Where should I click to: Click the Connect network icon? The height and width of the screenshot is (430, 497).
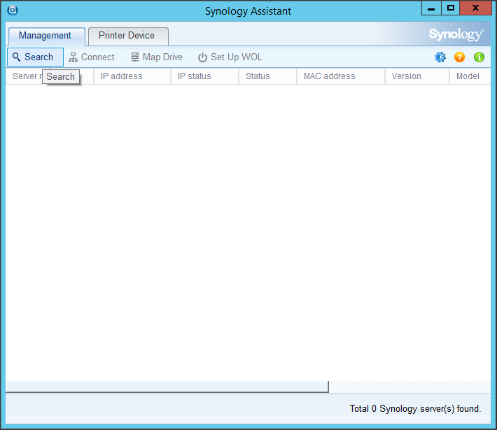[x=73, y=57]
